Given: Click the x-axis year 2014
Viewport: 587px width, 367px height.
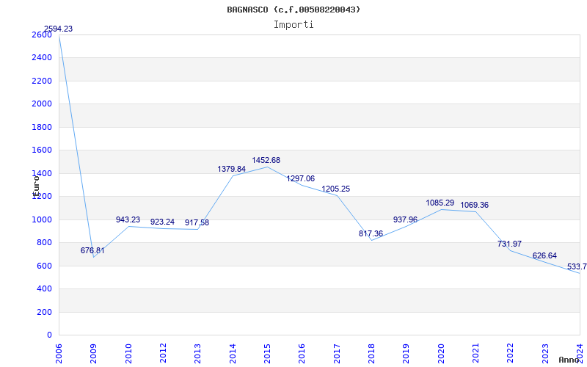Looking at the screenshot, I should point(233,353).
